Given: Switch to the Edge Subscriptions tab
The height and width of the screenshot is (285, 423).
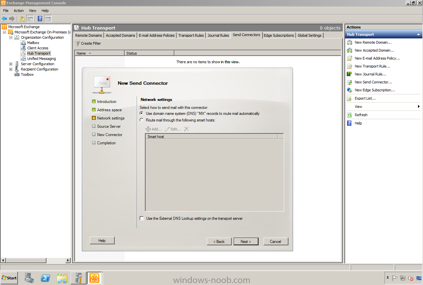Looking at the screenshot, I should tap(279, 35).
